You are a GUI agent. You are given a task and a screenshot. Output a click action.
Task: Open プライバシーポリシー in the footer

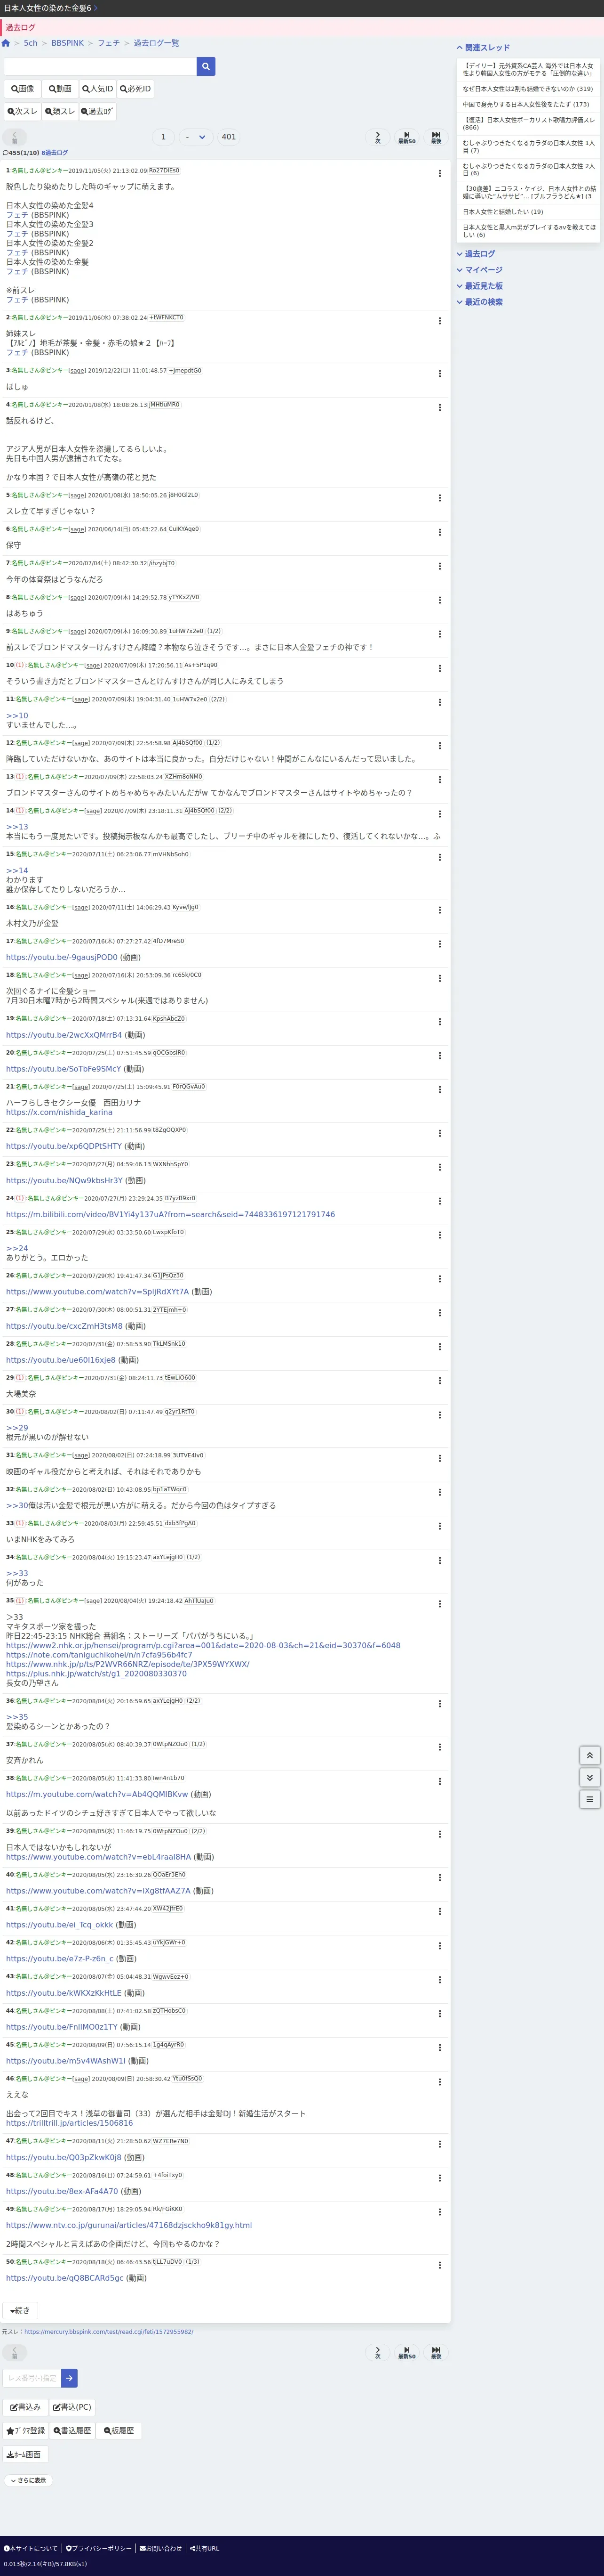pyautogui.click(x=98, y=2548)
